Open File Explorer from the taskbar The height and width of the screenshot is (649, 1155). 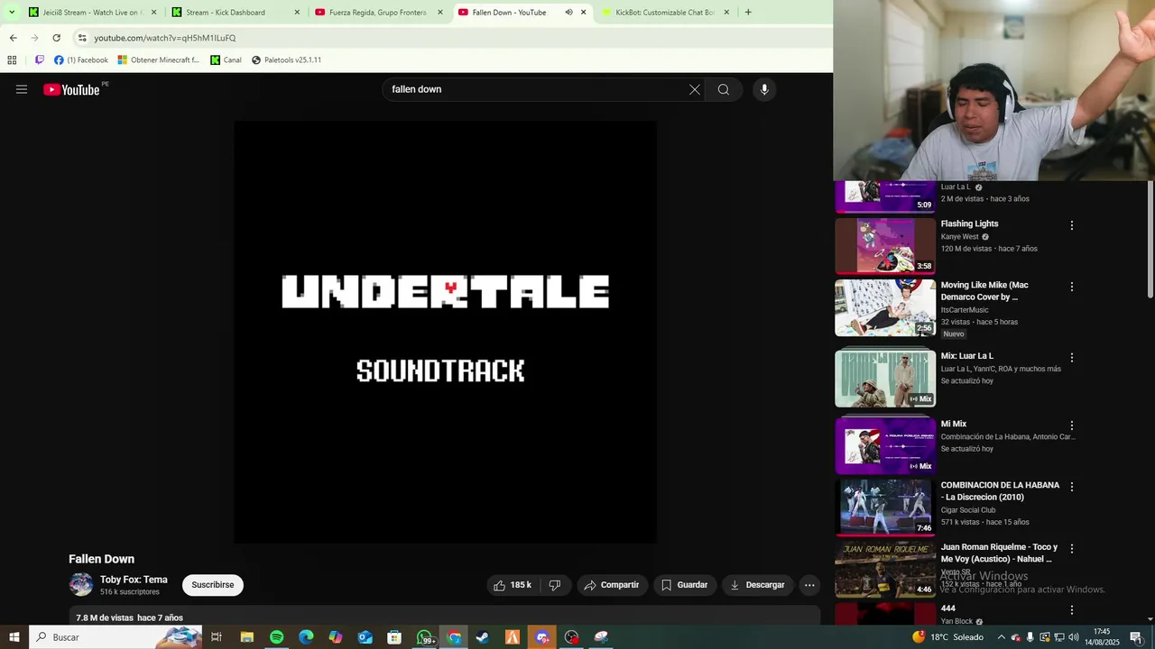coord(246,637)
